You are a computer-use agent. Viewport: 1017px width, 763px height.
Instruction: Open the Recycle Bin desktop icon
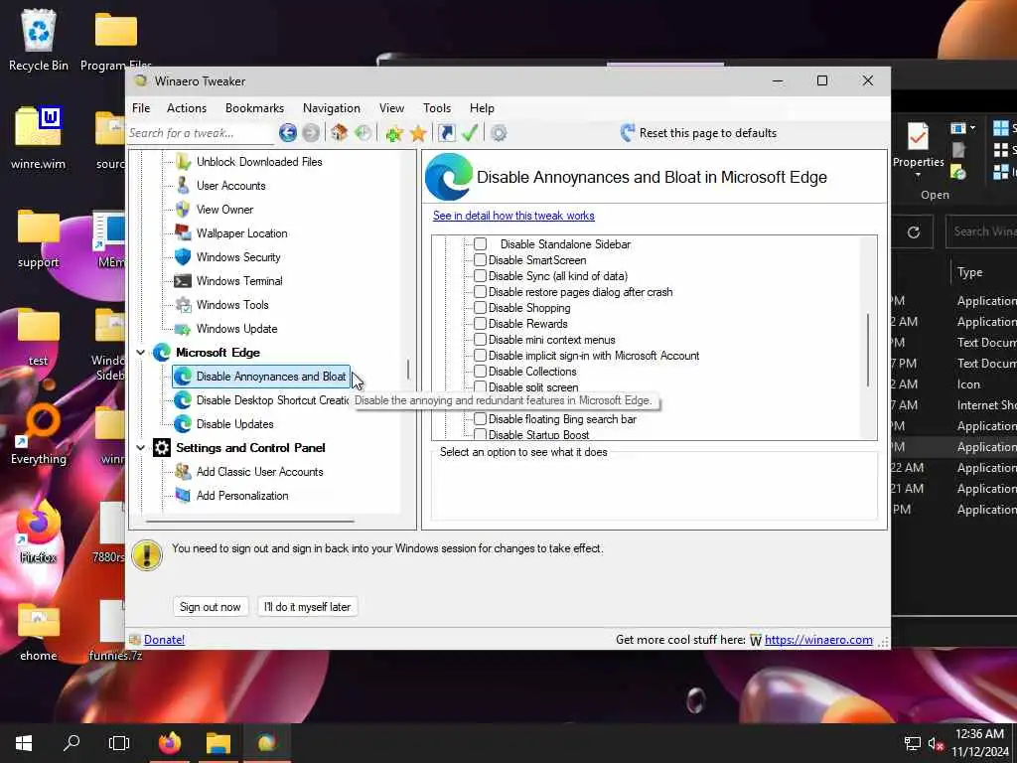point(39,40)
